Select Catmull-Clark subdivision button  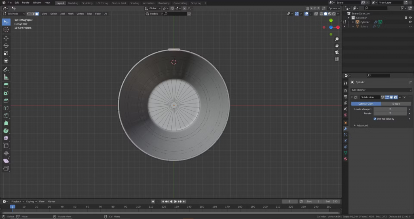[x=365, y=104]
